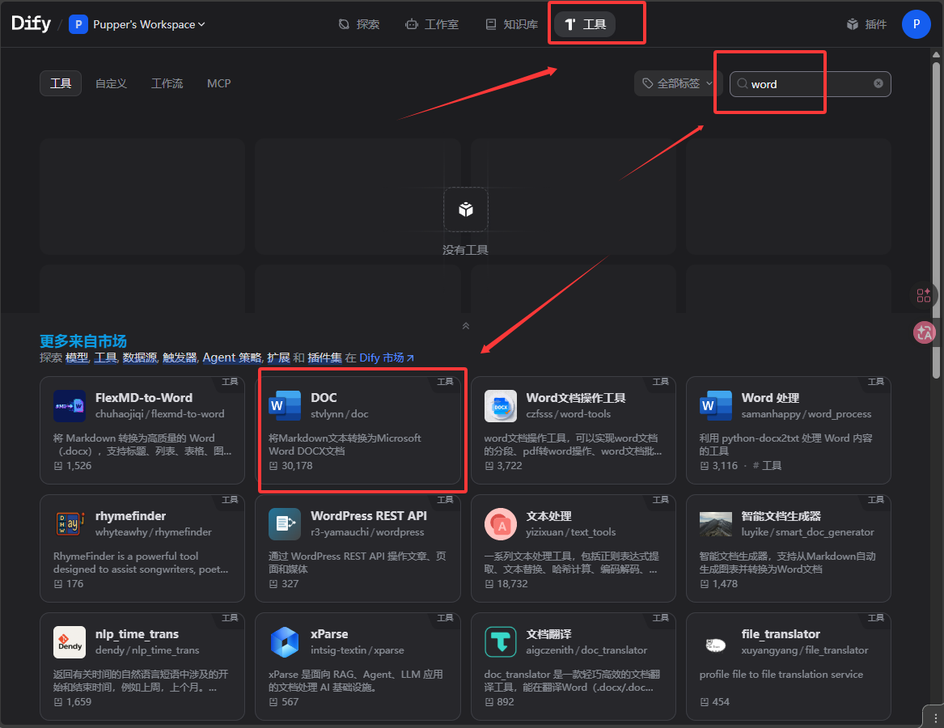
Task: Switch to the 知识库 tab
Action: (512, 24)
